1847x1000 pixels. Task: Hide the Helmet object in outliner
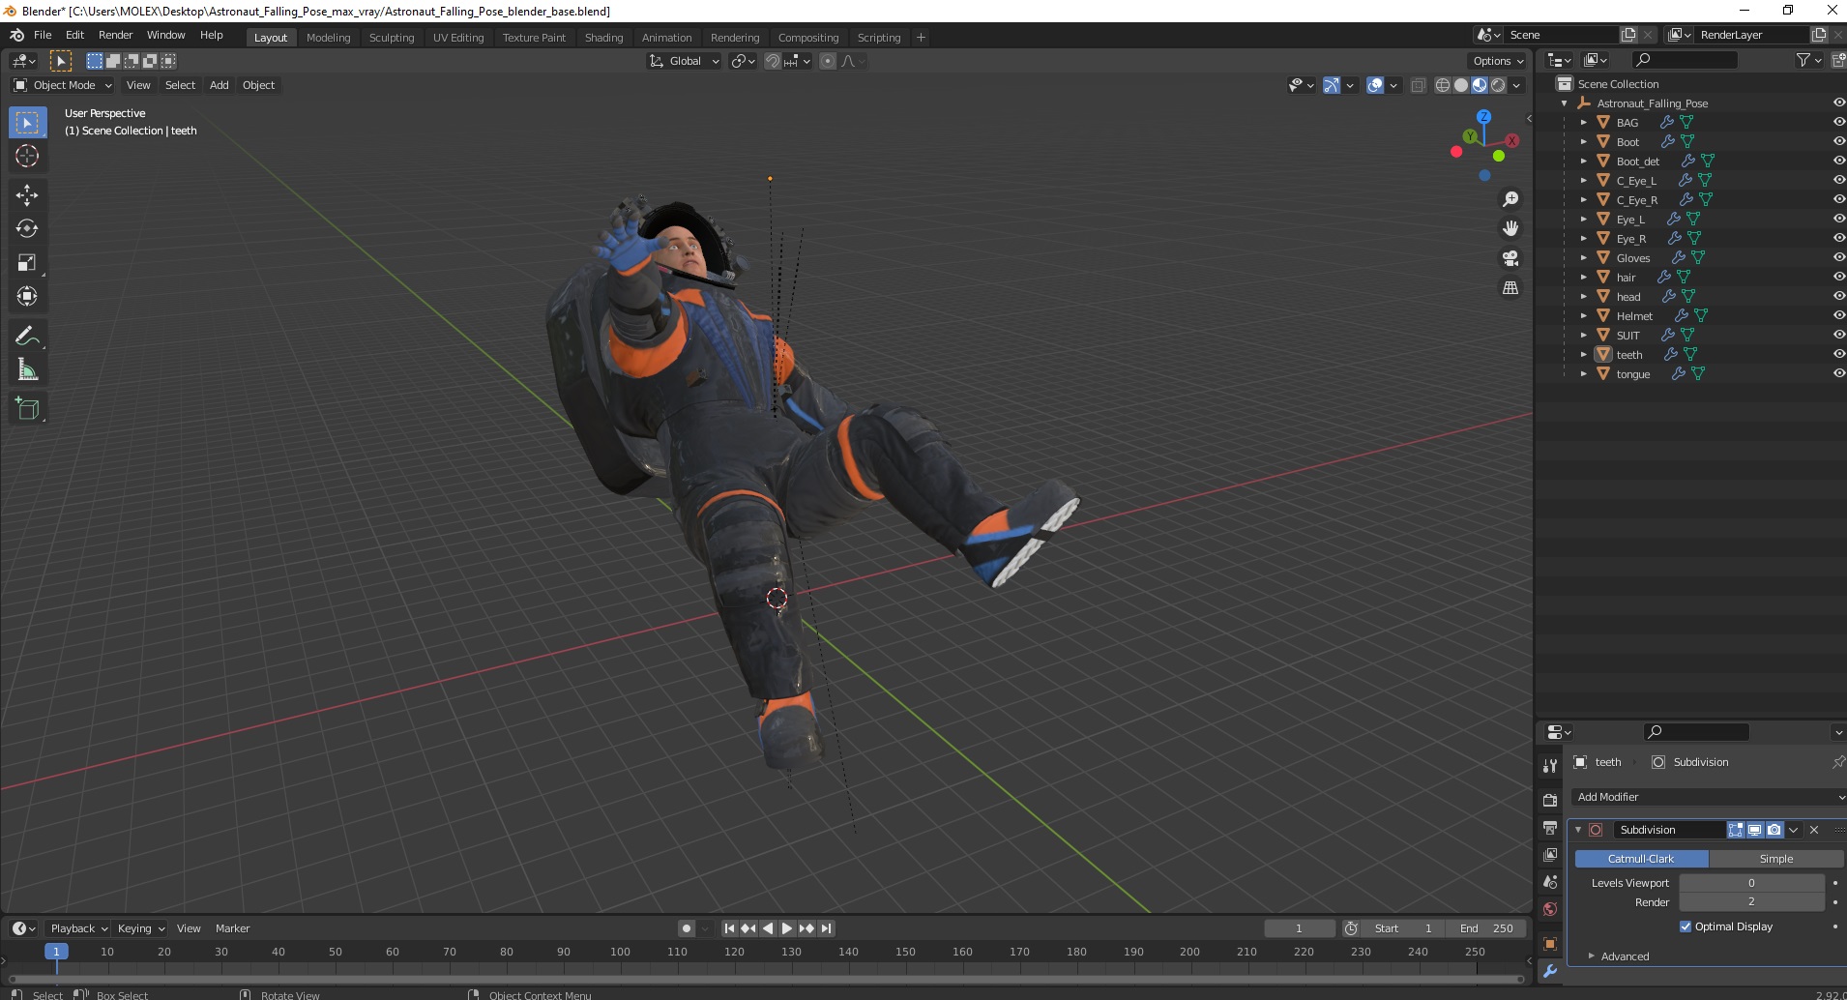pyautogui.click(x=1838, y=315)
